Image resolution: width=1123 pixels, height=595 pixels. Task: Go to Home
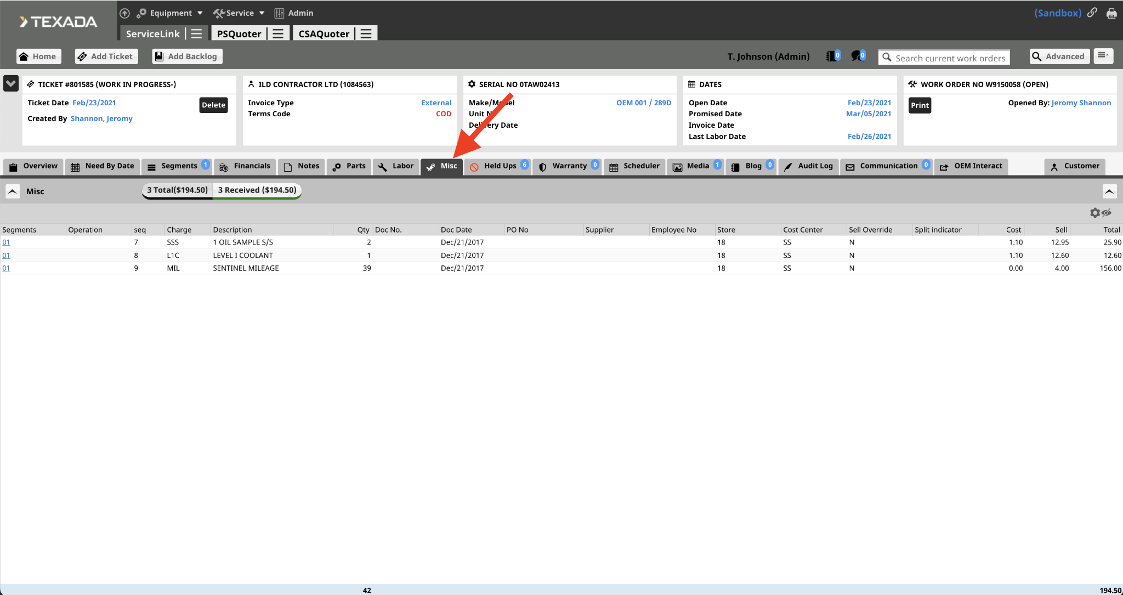(x=38, y=56)
